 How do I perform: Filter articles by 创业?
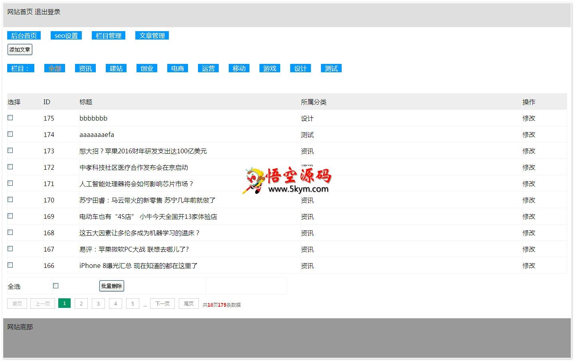tap(147, 68)
